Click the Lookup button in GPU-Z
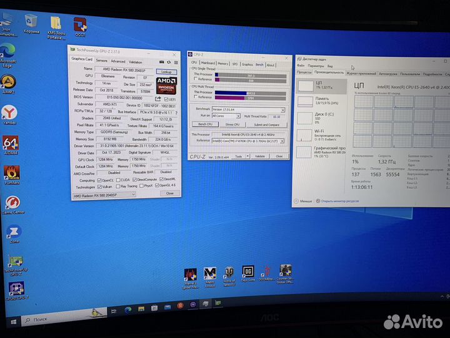The image size is (450, 338). pyautogui.click(x=166, y=72)
